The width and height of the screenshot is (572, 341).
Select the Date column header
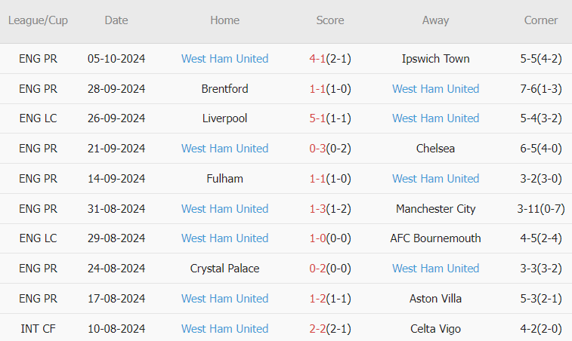pos(116,20)
